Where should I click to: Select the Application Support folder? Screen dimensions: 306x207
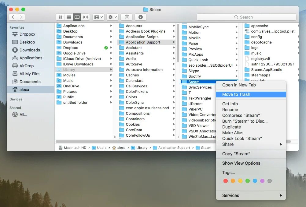(147, 42)
